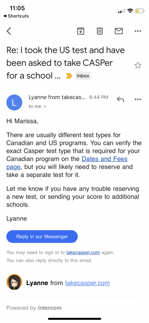Tap Lyanne's cartoon avatar image

point(14,282)
